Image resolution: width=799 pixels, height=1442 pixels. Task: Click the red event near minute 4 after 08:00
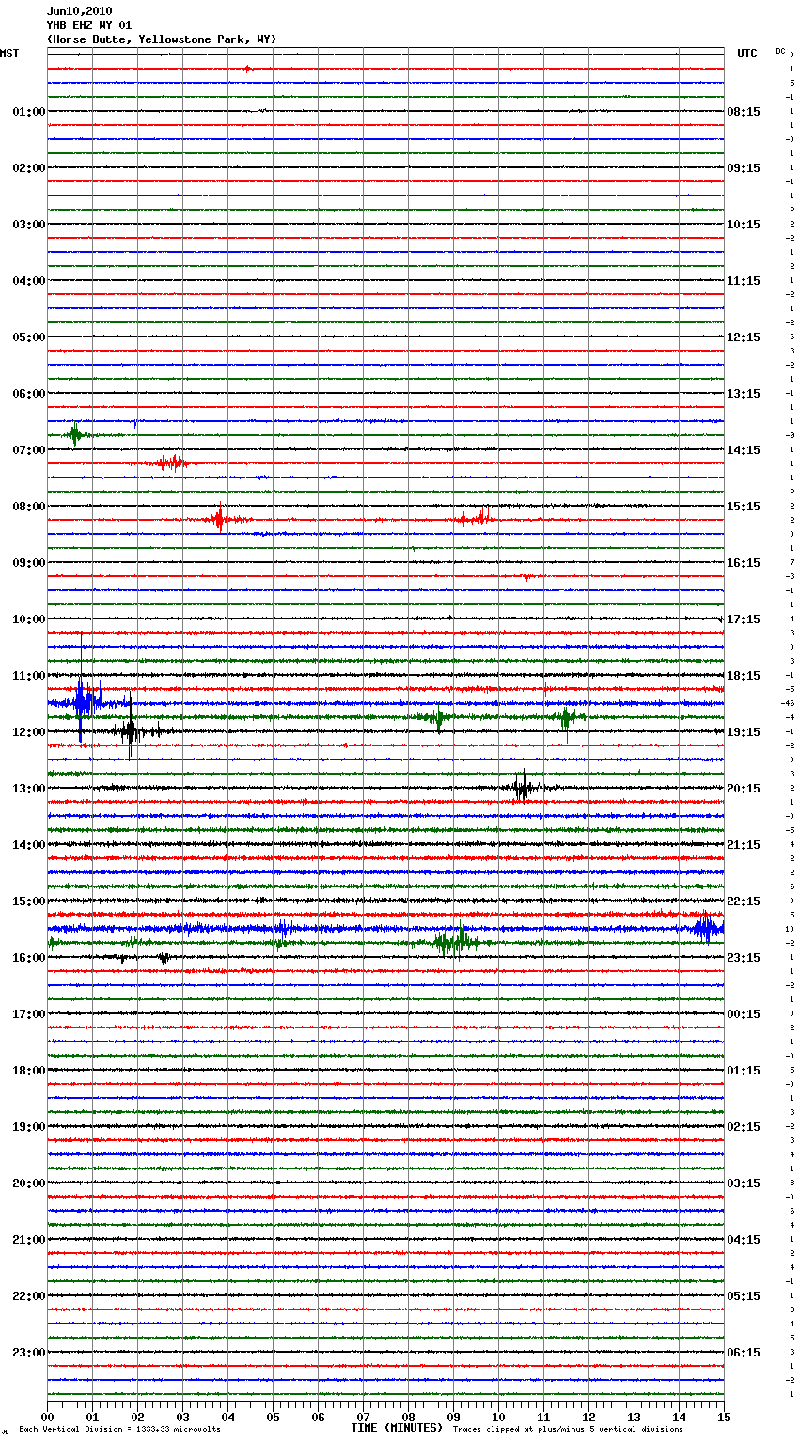tap(220, 518)
